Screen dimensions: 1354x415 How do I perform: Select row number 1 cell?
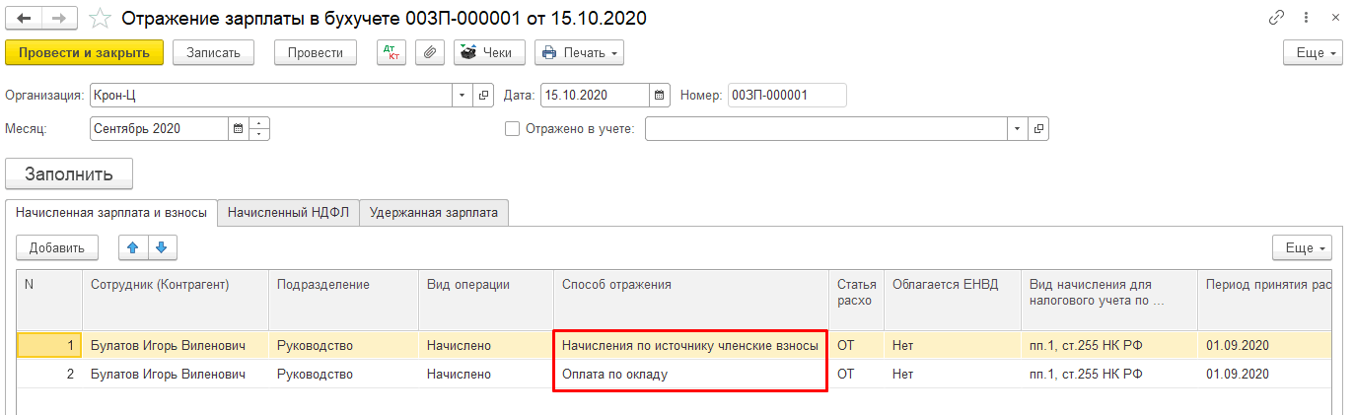click(49, 346)
